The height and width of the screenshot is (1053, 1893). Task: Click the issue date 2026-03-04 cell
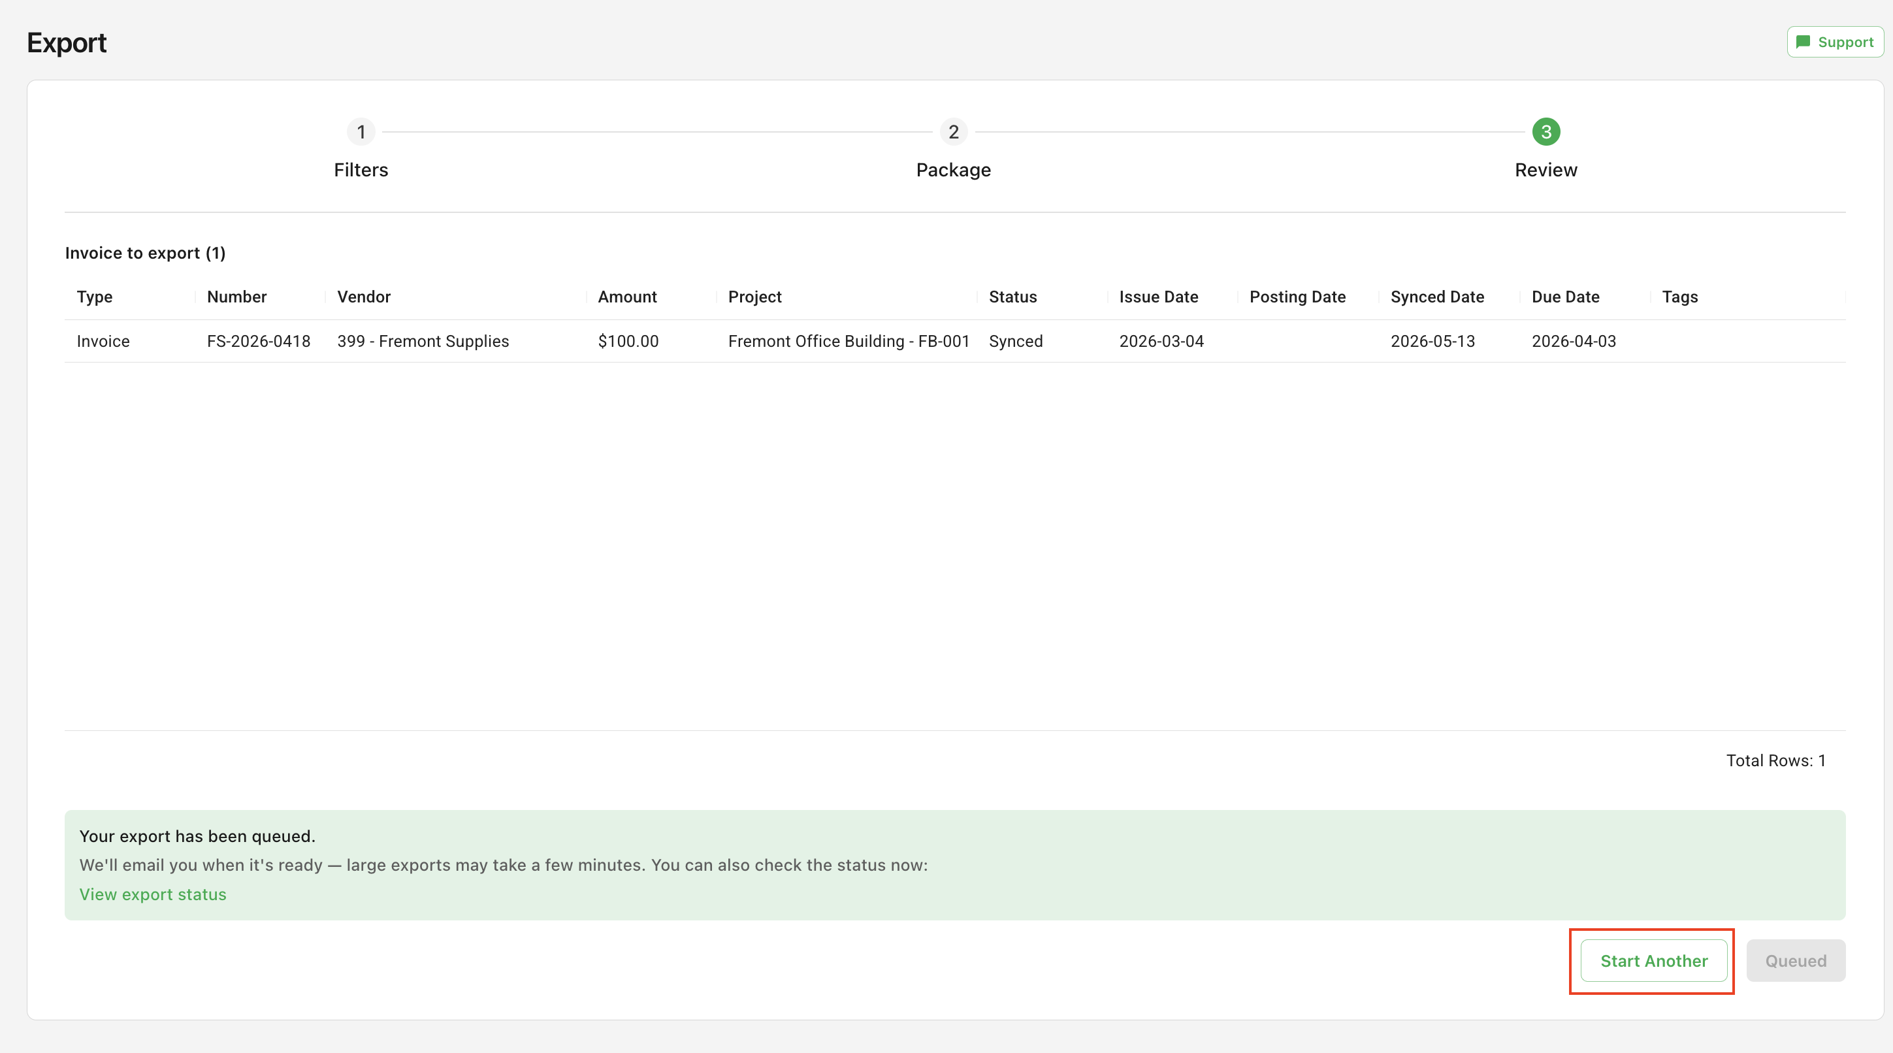click(1161, 341)
